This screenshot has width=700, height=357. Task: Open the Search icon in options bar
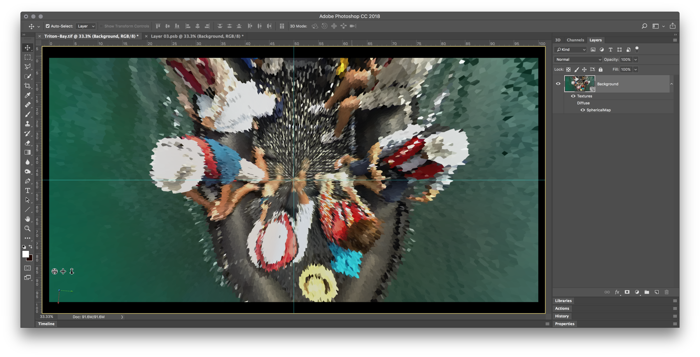pos(644,26)
